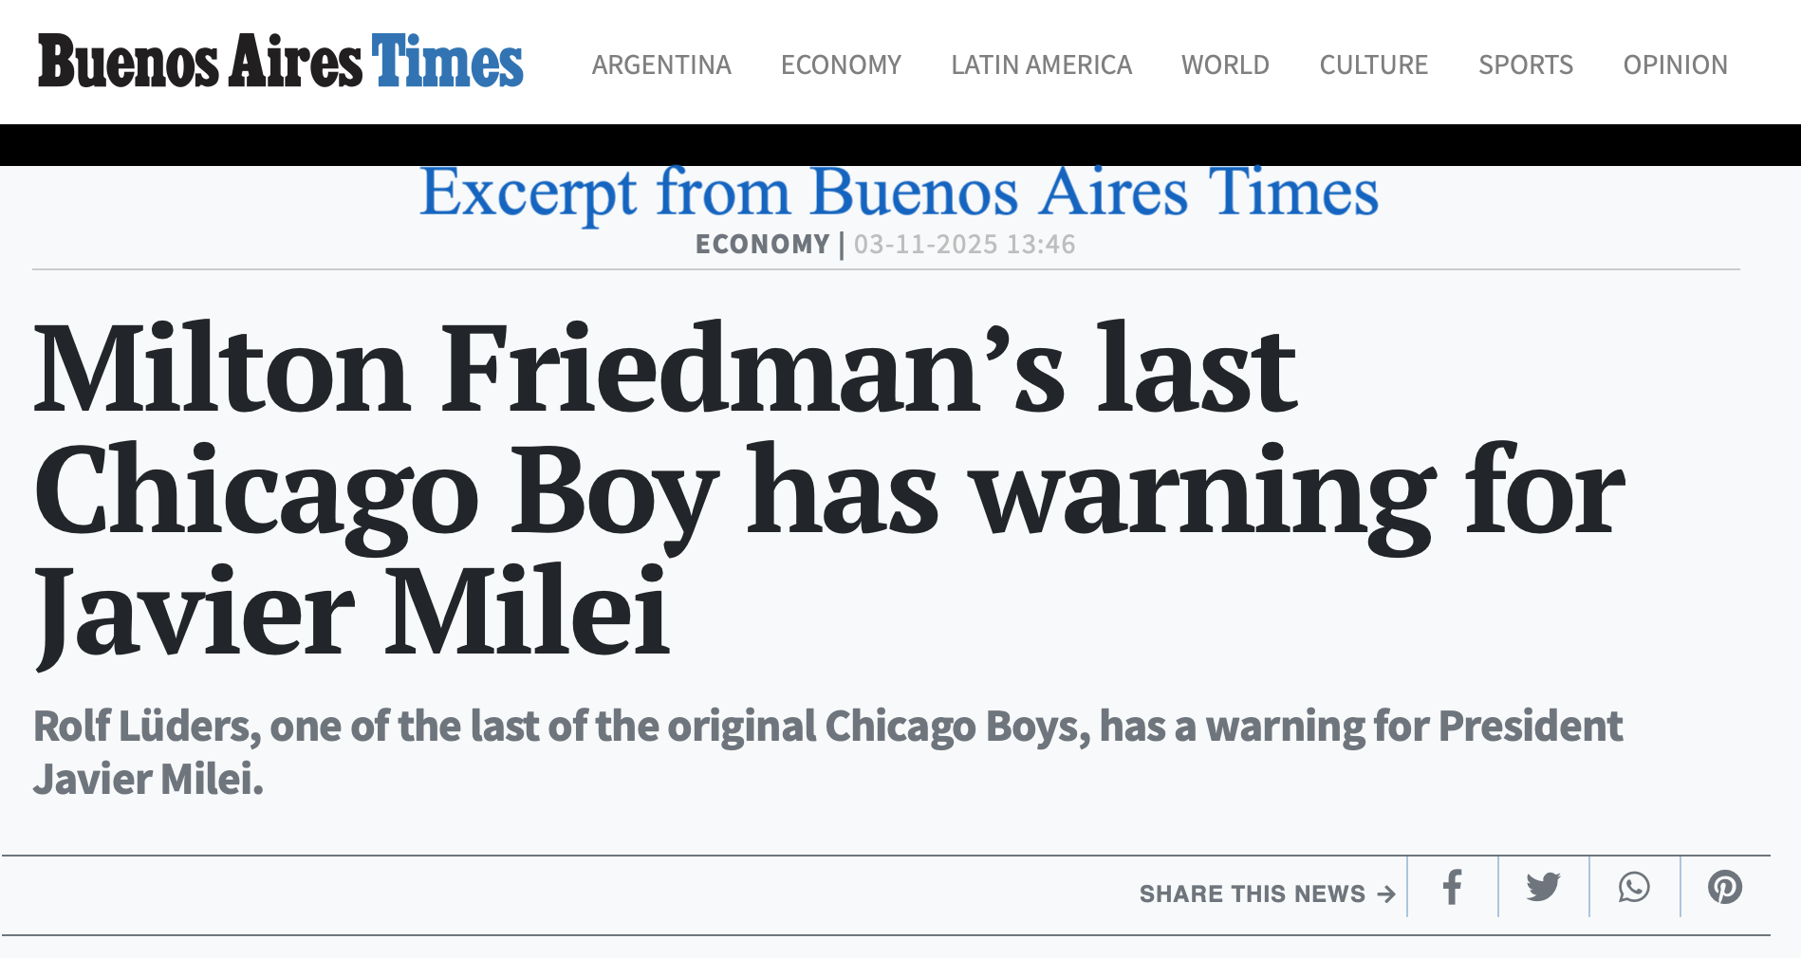Click the article date 03-11-2025 13:46
Screen dimensions: 1801x958
point(964,245)
